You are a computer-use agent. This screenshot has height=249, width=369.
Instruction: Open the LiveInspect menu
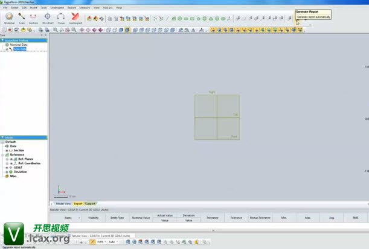tap(57, 8)
